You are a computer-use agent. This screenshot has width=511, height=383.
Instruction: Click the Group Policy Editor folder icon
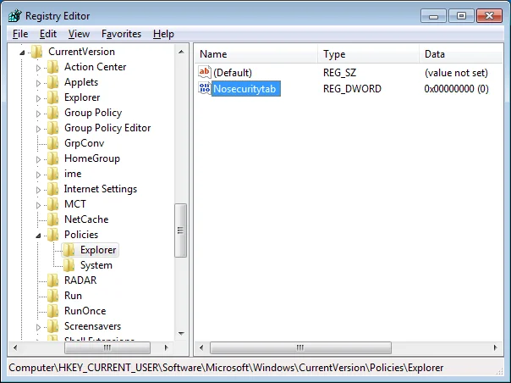click(52, 128)
